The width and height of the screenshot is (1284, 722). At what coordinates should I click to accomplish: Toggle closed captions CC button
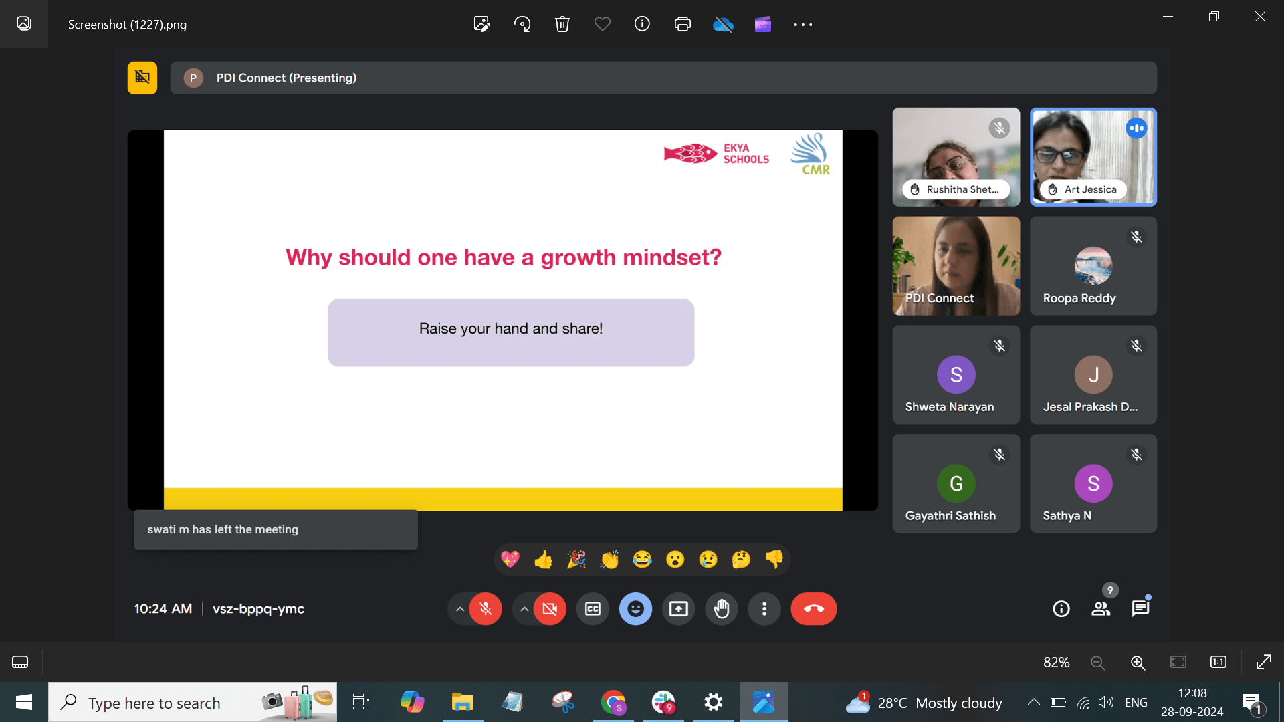click(593, 609)
